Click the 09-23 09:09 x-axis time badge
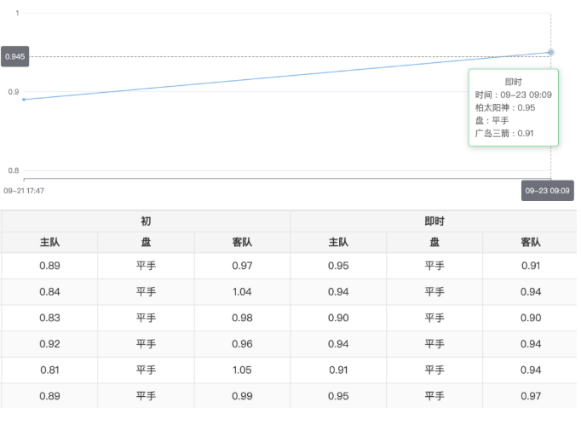This screenshot has width=581, height=425. pyautogui.click(x=547, y=191)
